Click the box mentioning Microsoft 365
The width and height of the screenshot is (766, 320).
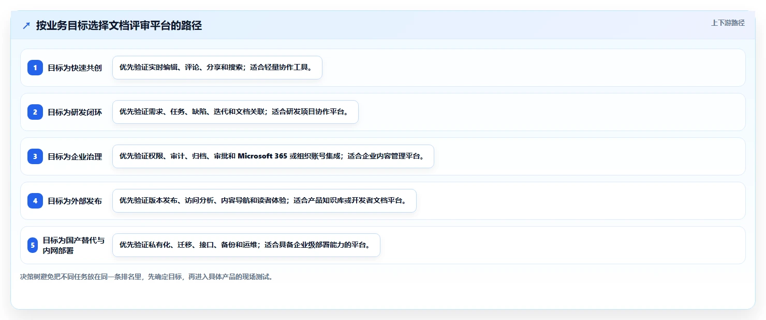(273, 156)
